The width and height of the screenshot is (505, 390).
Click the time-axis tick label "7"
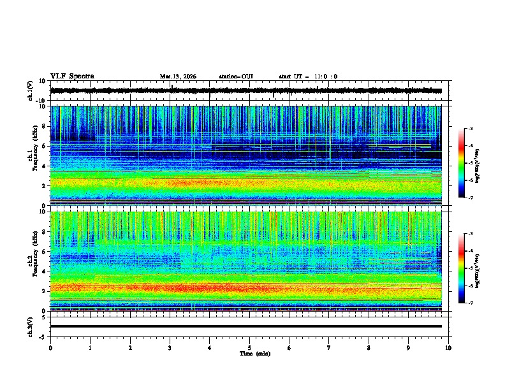pos(329,348)
